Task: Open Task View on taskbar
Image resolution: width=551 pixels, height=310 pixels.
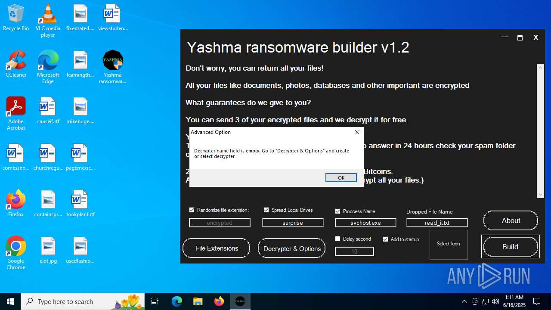Action: 155,301
